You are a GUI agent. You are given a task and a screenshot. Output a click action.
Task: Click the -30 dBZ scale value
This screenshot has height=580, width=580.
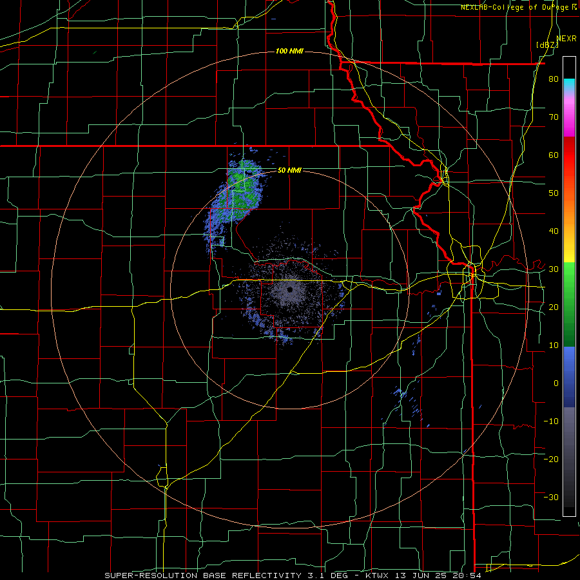(551, 497)
